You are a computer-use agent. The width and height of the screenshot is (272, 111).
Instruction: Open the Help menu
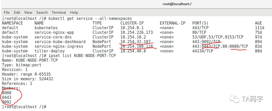pos(74,12)
